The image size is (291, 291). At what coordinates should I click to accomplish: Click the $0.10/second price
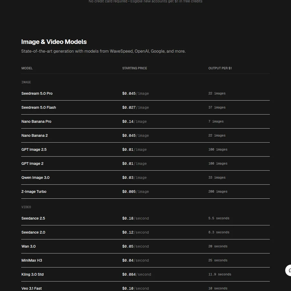pos(135,288)
